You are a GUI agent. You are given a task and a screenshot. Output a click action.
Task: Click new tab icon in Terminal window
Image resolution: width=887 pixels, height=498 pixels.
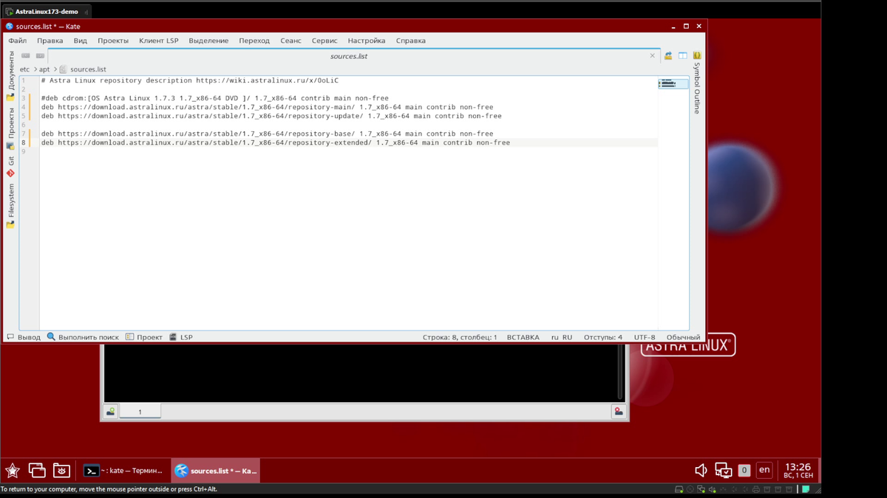tap(110, 412)
